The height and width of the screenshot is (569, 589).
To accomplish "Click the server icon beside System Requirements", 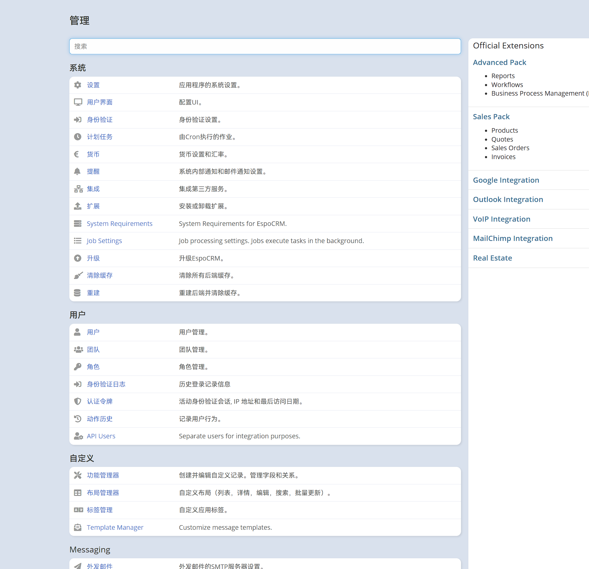I will click(x=78, y=223).
